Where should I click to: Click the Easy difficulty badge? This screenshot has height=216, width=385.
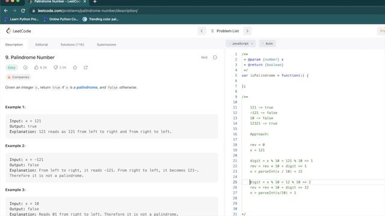click(x=11, y=68)
